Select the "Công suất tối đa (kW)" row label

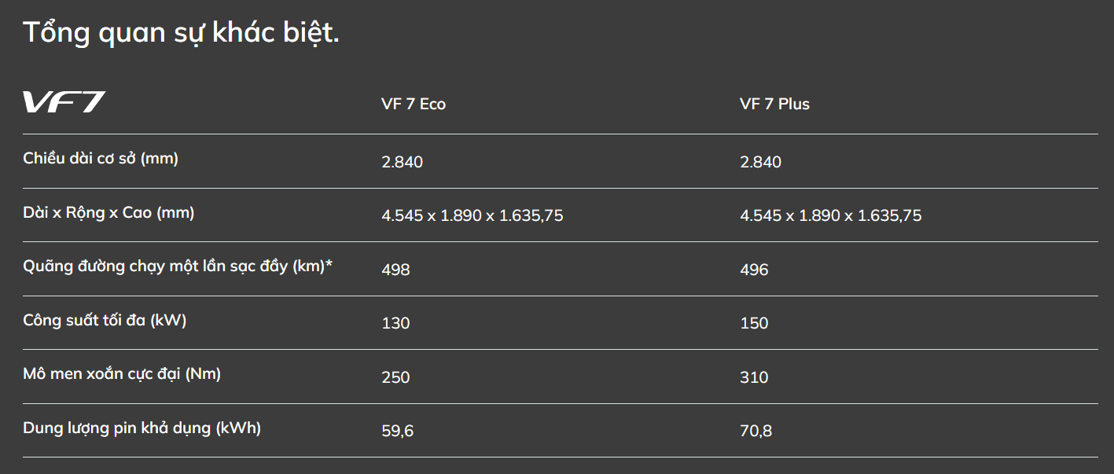pyautogui.click(x=105, y=321)
